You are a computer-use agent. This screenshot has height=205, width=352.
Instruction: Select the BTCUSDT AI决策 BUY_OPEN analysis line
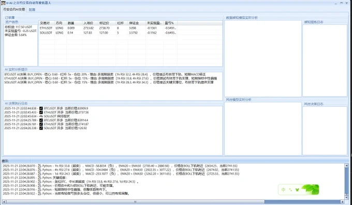coord(105,74)
